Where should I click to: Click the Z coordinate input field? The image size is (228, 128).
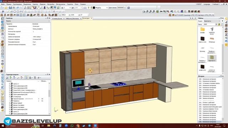pyautogui.click(x=84, y=15)
